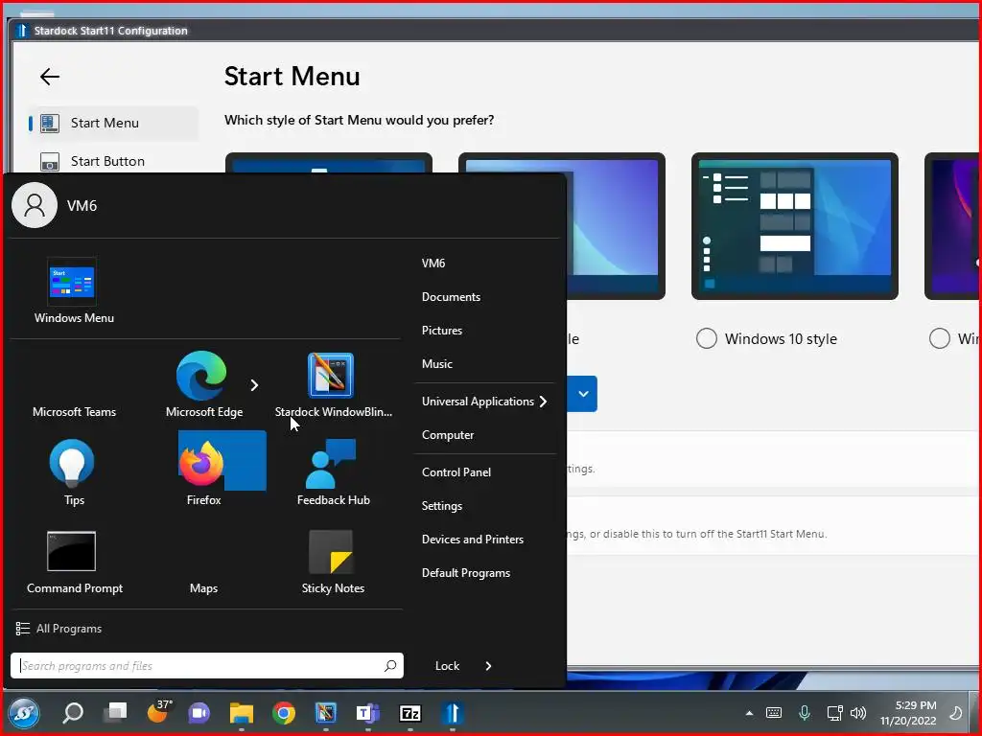This screenshot has width=982, height=736.
Task: Open weather widget showing 37°
Action: [x=159, y=711]
